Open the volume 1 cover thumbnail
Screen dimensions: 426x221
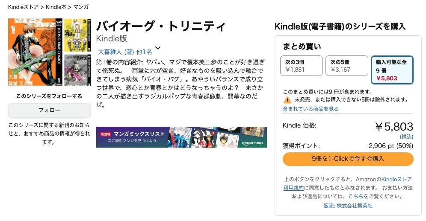tap(35, 52)
